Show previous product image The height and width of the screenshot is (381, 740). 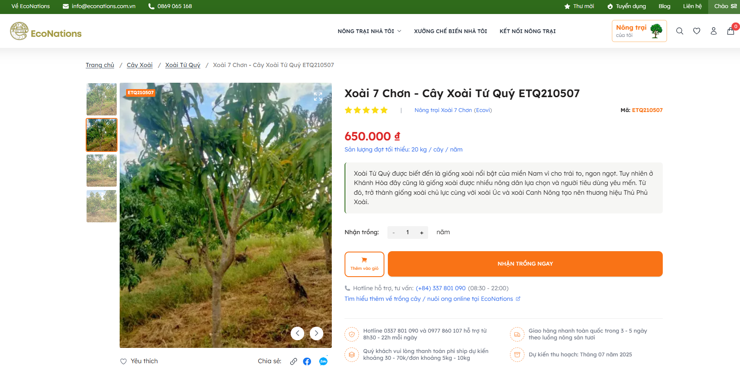tap(297, 333)
